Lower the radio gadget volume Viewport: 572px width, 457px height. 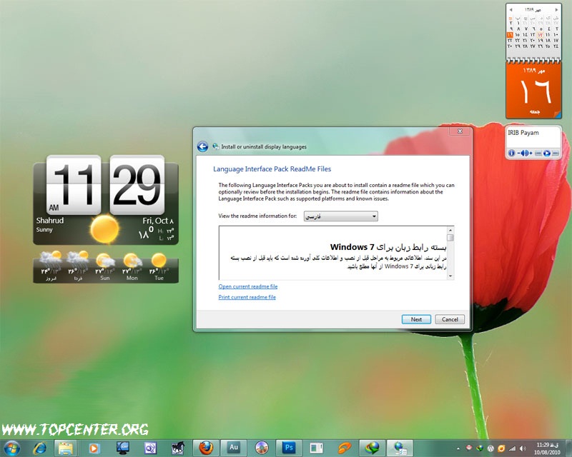point(521,153)
